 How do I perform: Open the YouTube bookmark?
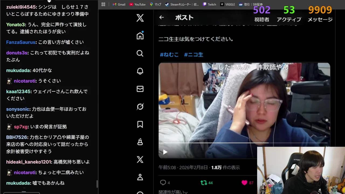click(137, 4)
